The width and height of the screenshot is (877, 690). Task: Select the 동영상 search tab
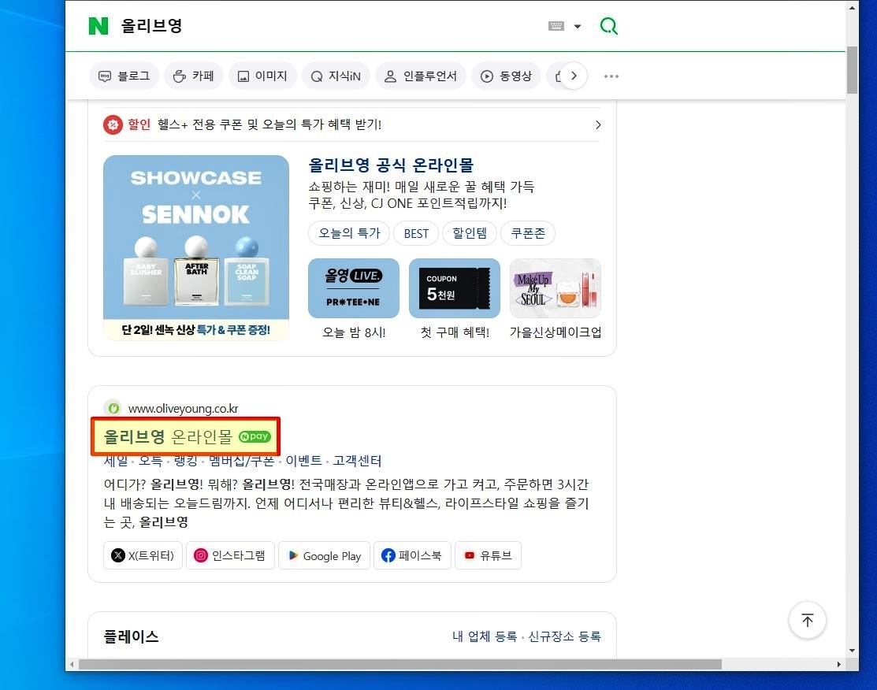[506, 76]
